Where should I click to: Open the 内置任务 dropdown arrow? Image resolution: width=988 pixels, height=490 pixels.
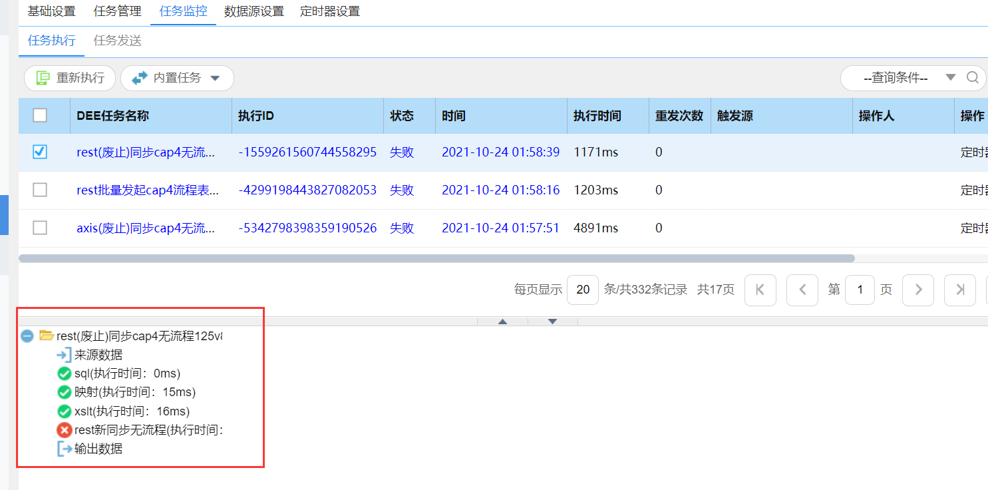click(215, 79)
